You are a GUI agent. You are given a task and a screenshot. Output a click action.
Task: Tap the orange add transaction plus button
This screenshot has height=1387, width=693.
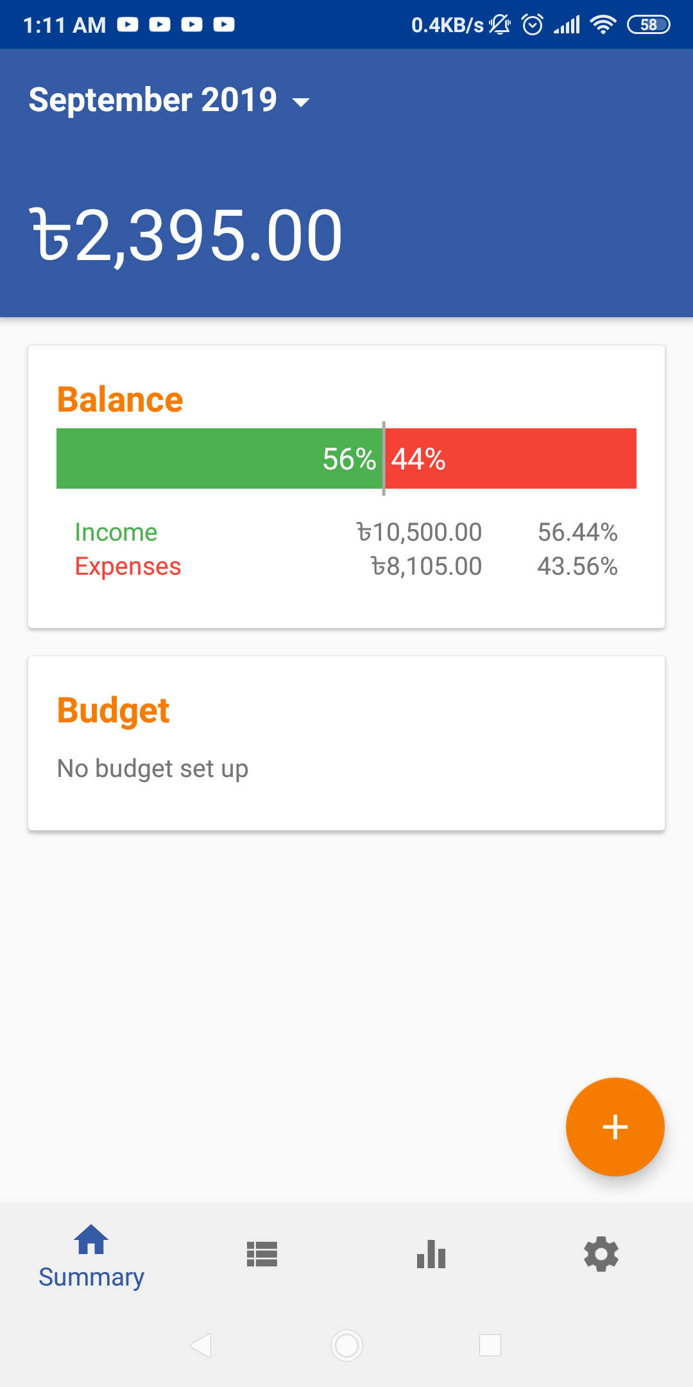[615, 1127]
